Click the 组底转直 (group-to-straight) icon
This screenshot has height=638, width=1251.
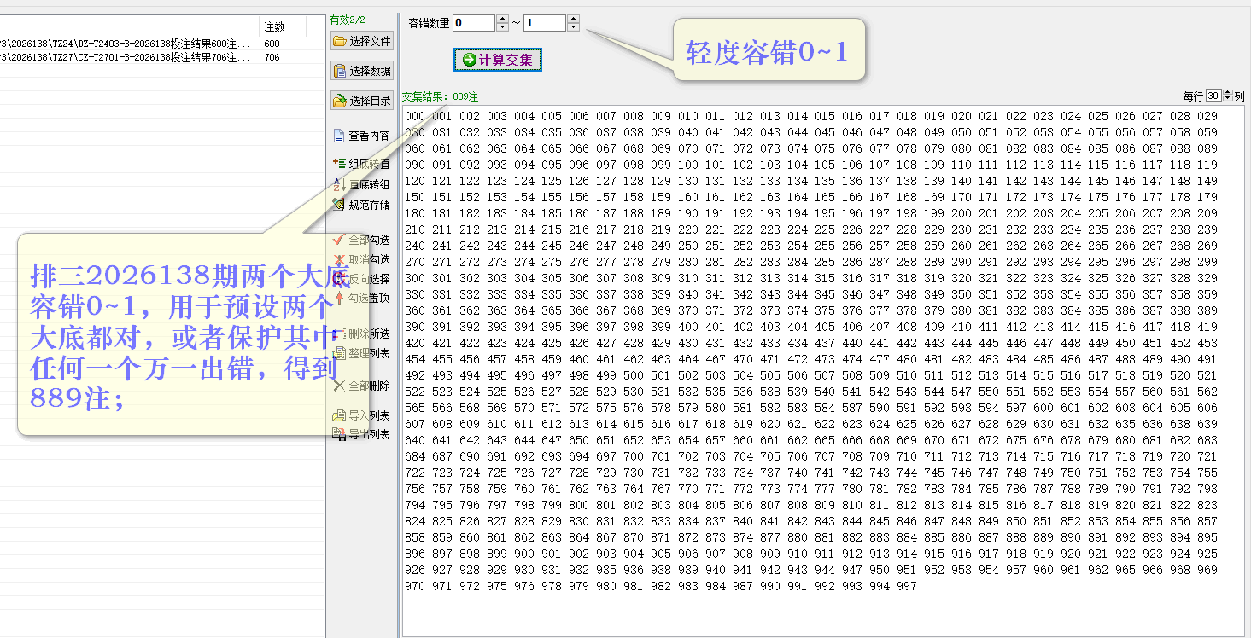(x=339, y=164)
